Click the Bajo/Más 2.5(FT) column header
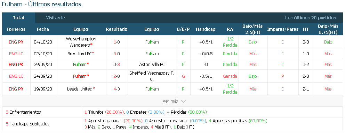346x133 pixels. pos(253,29)
